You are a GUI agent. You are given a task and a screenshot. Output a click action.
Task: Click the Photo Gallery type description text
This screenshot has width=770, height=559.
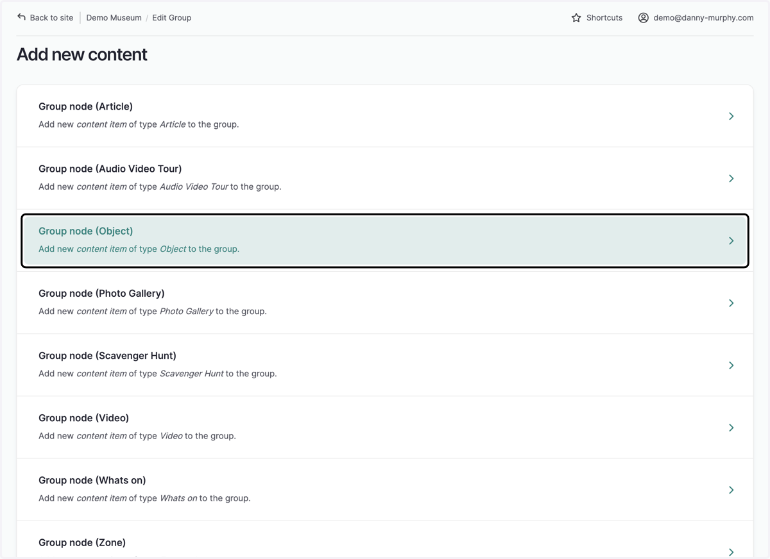[153, 311]
